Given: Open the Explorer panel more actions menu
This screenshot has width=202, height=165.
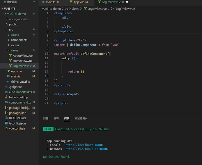Looking at the screenshot, I should 33,2.
